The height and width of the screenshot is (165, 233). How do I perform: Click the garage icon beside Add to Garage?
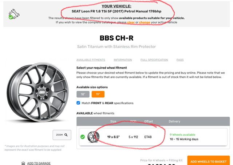[23, 163]
